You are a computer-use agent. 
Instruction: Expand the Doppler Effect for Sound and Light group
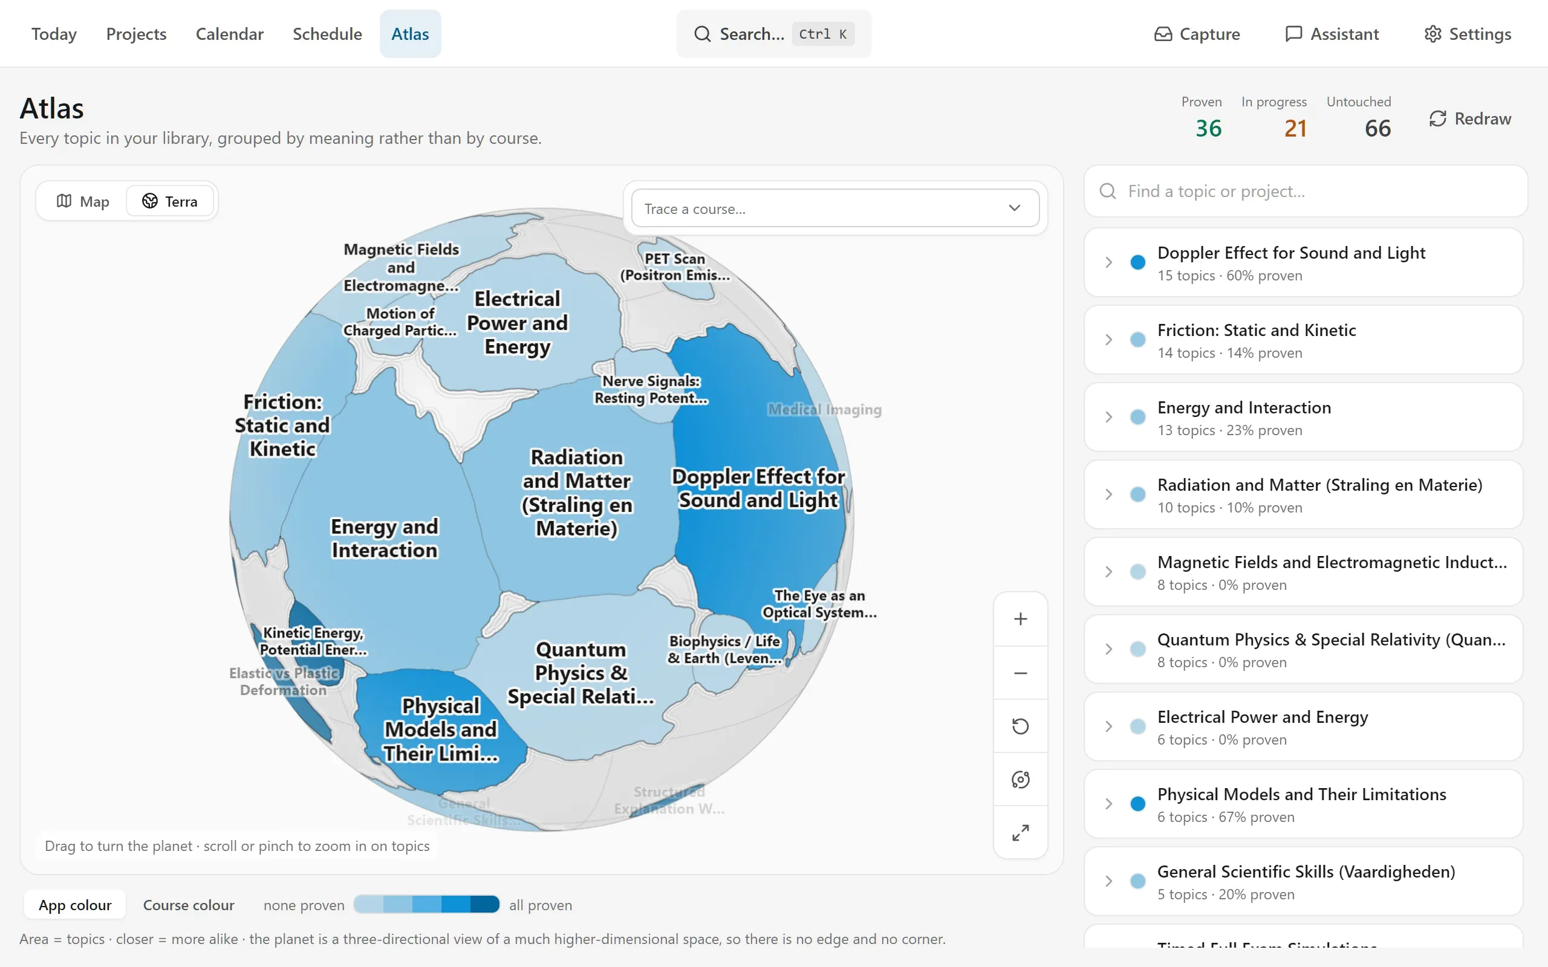pos(1108,262)
